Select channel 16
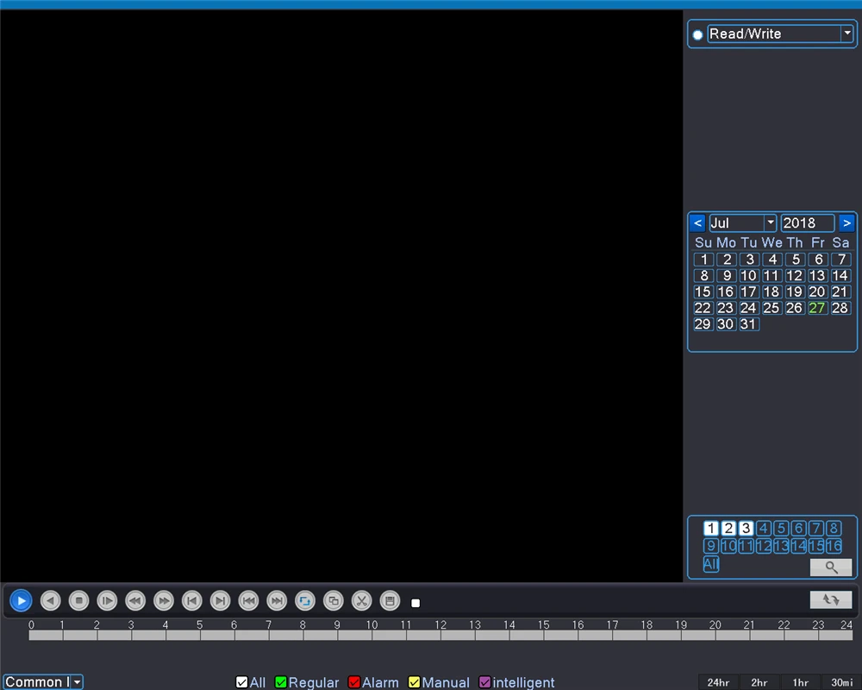Viewport: 862px width, 690px height. click(x=834, y=546)
